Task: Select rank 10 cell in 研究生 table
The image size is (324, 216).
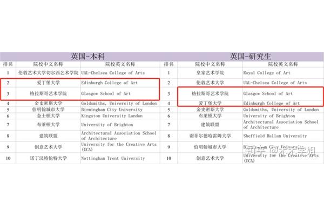Action: click(168, 158)
